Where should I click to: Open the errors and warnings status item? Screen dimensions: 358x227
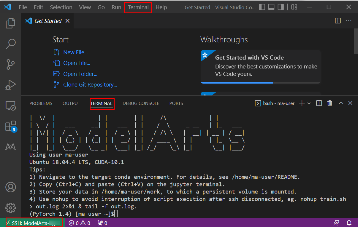point(80,223)
